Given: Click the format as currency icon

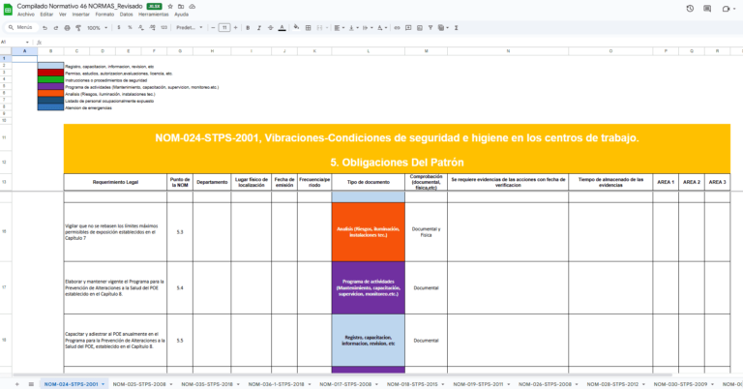Looking at the screenshot, I should click(x=120, y=28).
